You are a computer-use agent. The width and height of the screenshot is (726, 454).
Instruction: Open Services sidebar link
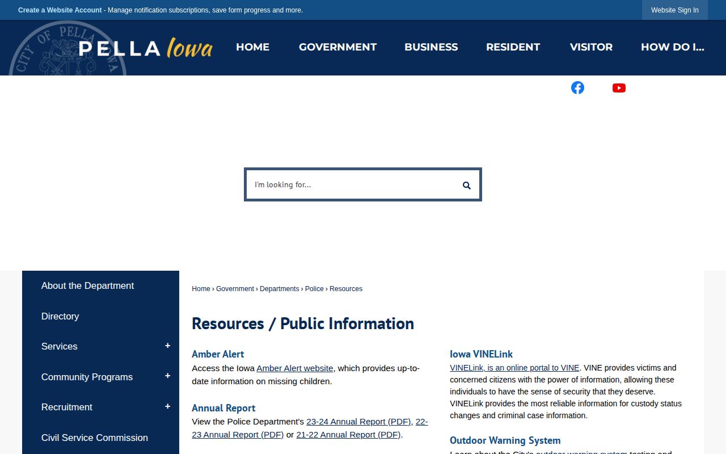[x=60, y=346]
